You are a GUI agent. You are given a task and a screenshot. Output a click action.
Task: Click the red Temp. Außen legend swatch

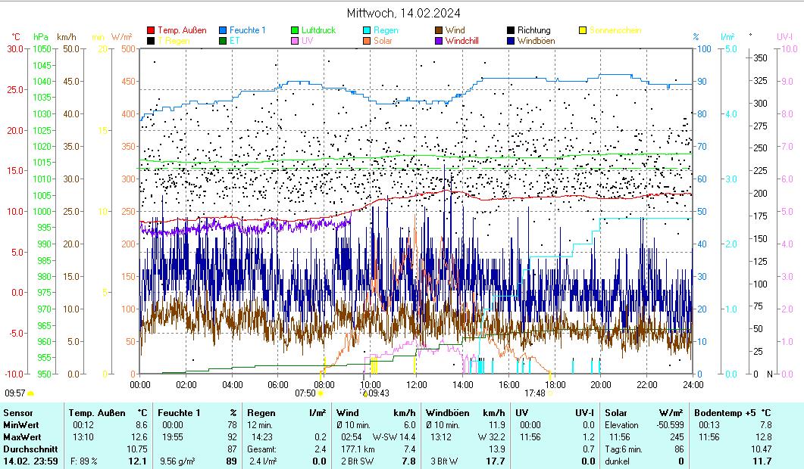point(151,30)
